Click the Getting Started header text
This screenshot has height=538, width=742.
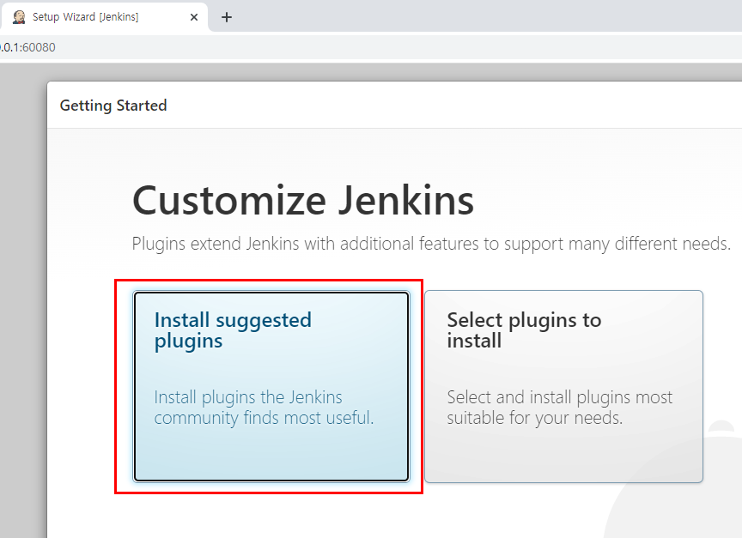pos(113,106)
